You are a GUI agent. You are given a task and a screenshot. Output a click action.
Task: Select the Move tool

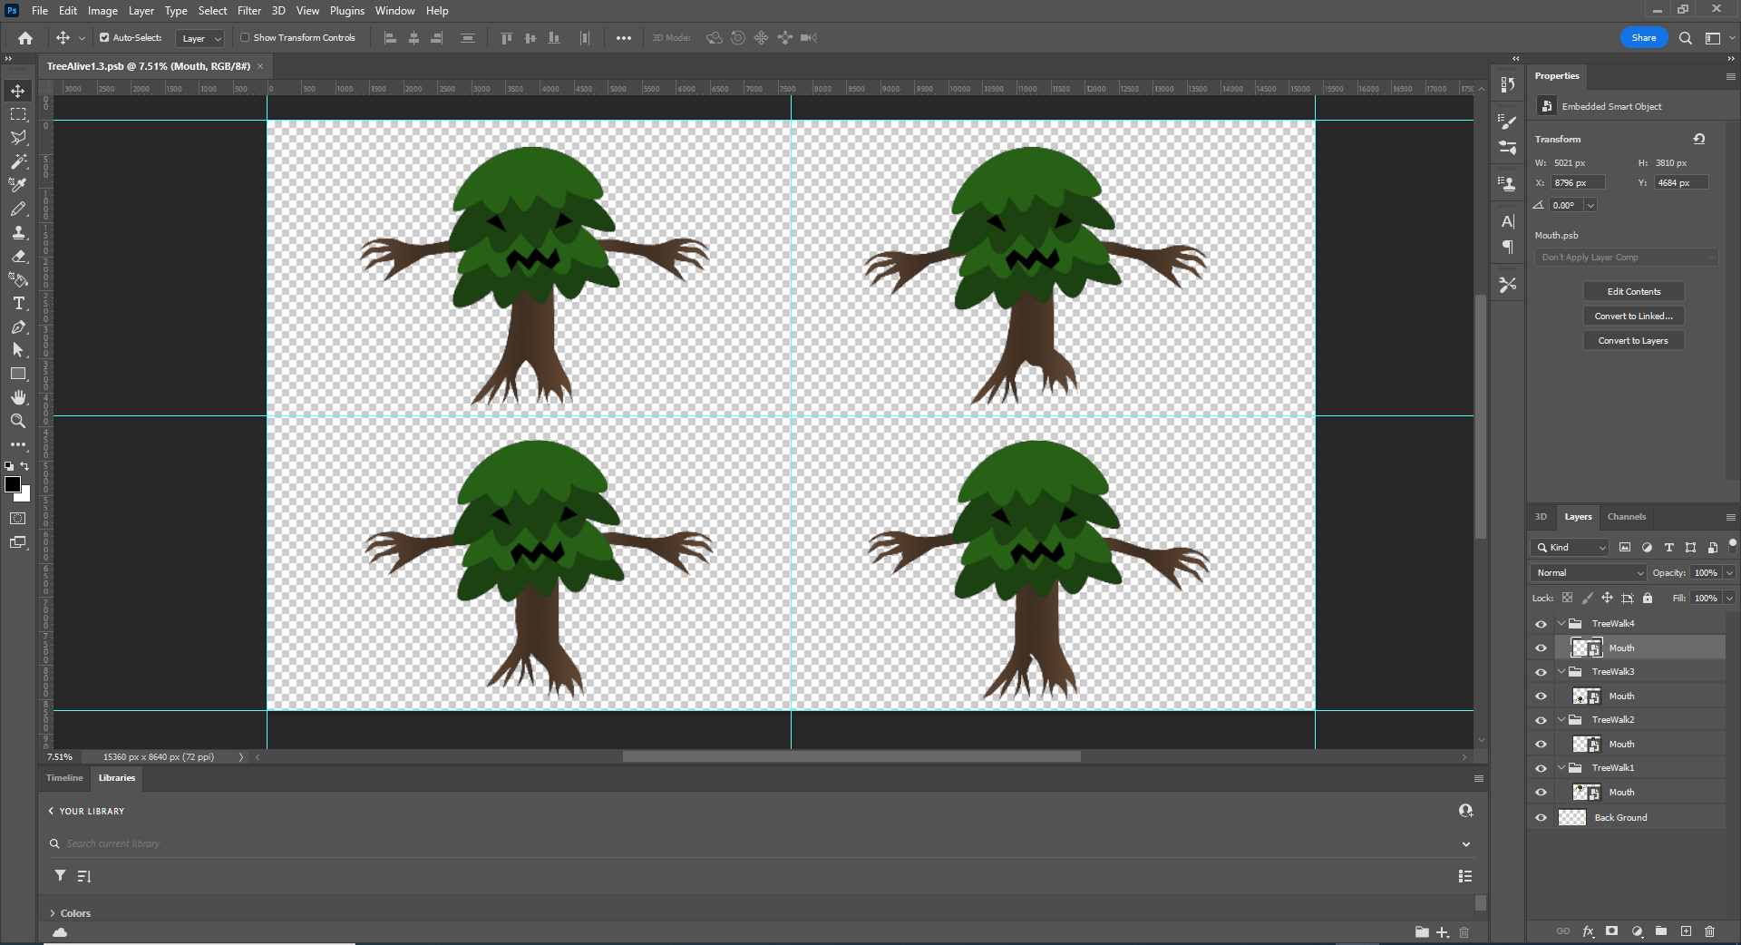pyautogui.click(x=18, y=91)
